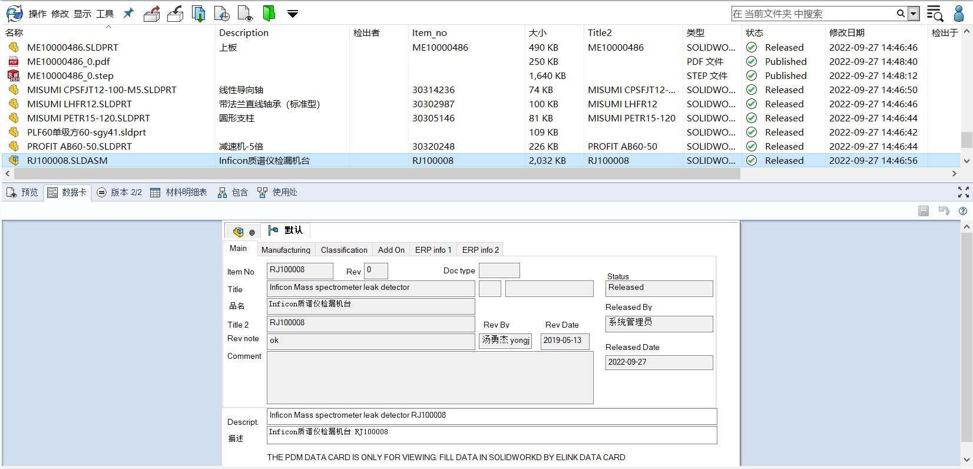973x469 pixels.
Task: Click the document preview eye toolbar icon
Action: (246, 14)
